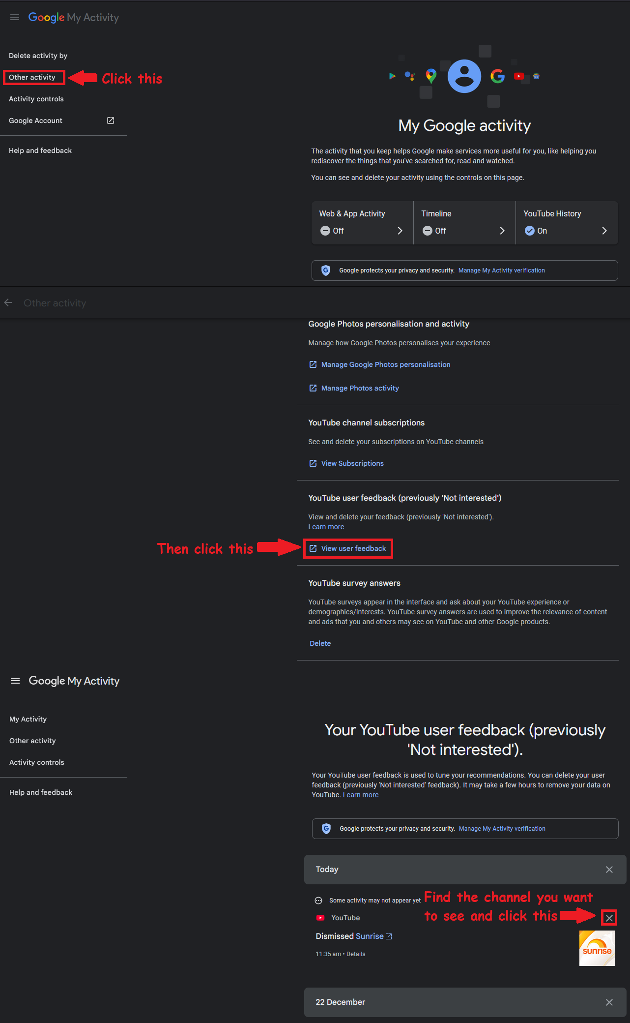Click the shield icon below the activity cards

pyautogui.click(x=326, y=271)
